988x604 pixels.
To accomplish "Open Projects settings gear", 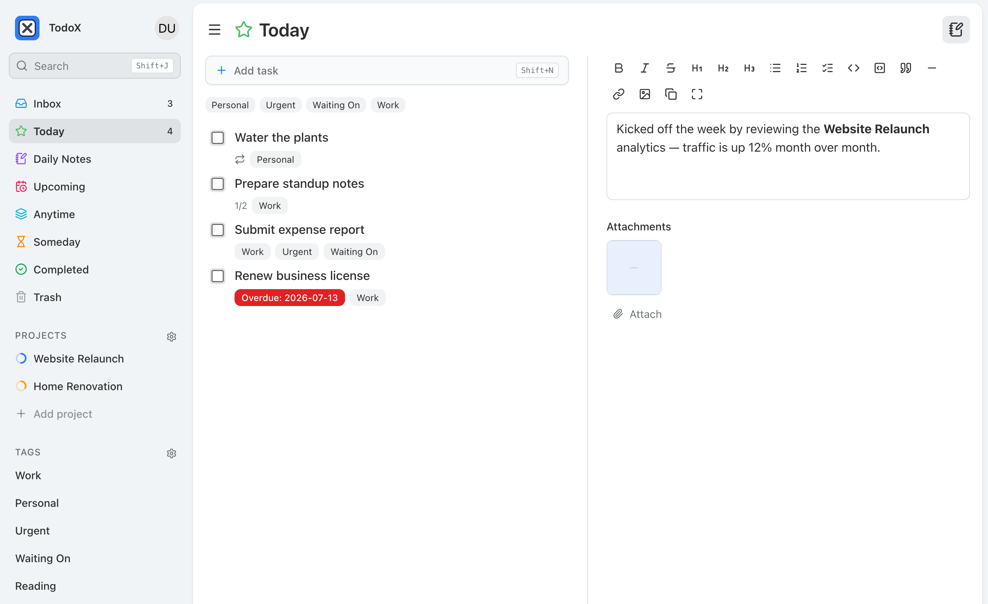I will (x=171, y=336).
